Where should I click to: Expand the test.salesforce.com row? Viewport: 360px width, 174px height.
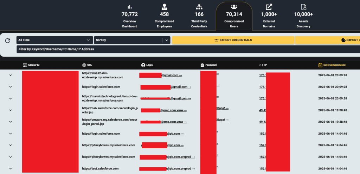[x=10, y=168]
